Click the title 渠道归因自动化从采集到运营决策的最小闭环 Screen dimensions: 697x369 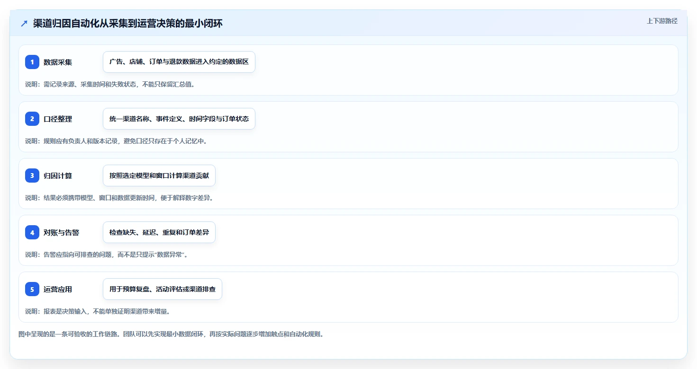tap(128, 24)
